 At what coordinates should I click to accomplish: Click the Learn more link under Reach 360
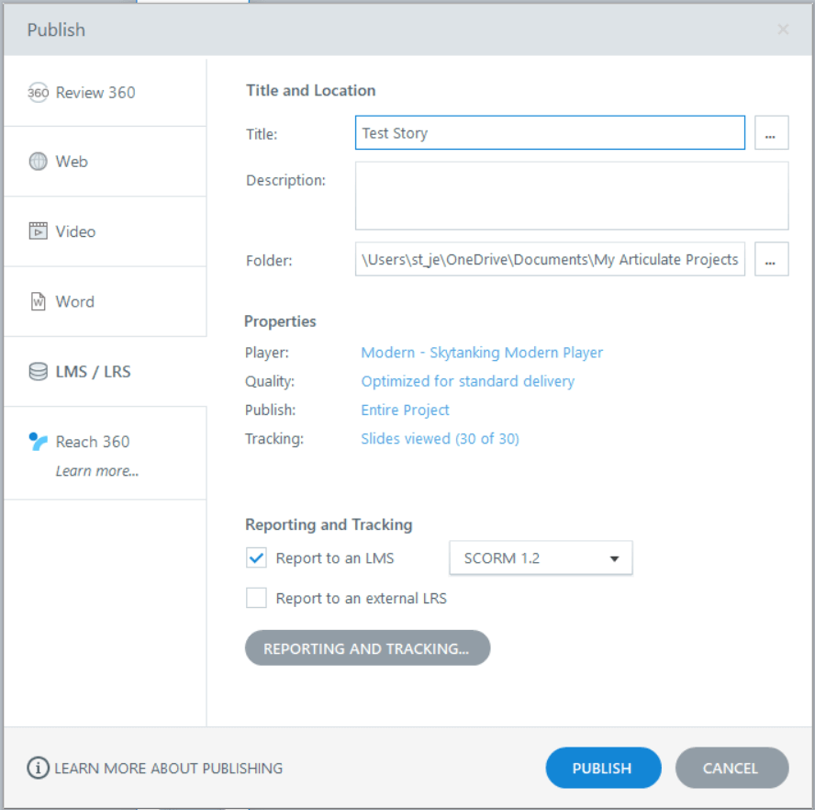coord(97,470)
